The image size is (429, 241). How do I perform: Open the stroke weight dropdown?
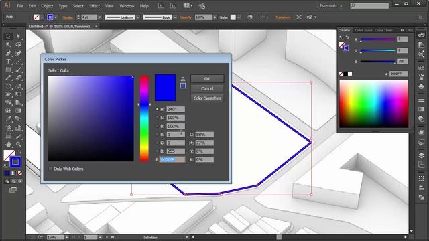coord(99,17)
